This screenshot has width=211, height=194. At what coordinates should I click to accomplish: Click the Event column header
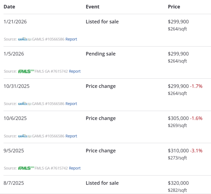[x=93, y=7]
